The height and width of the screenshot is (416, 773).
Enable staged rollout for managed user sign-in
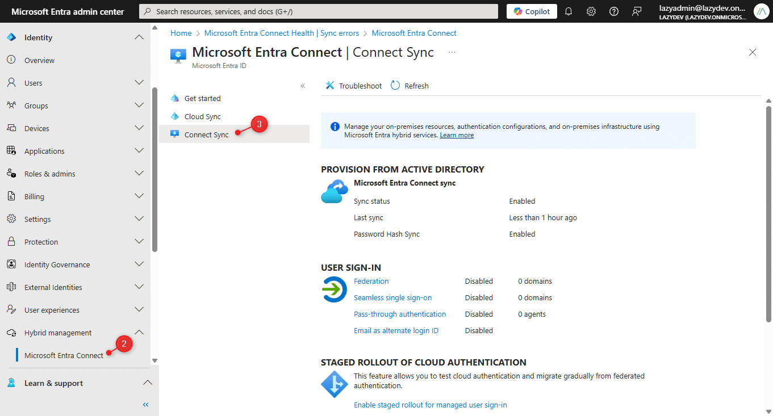[x=430, y=405]
